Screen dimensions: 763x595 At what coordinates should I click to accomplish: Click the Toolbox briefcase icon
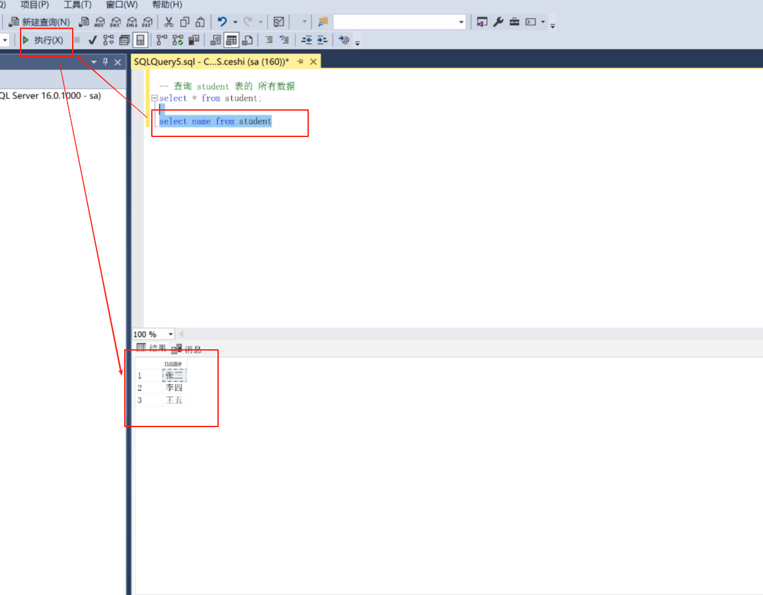[x=514, y=22]
